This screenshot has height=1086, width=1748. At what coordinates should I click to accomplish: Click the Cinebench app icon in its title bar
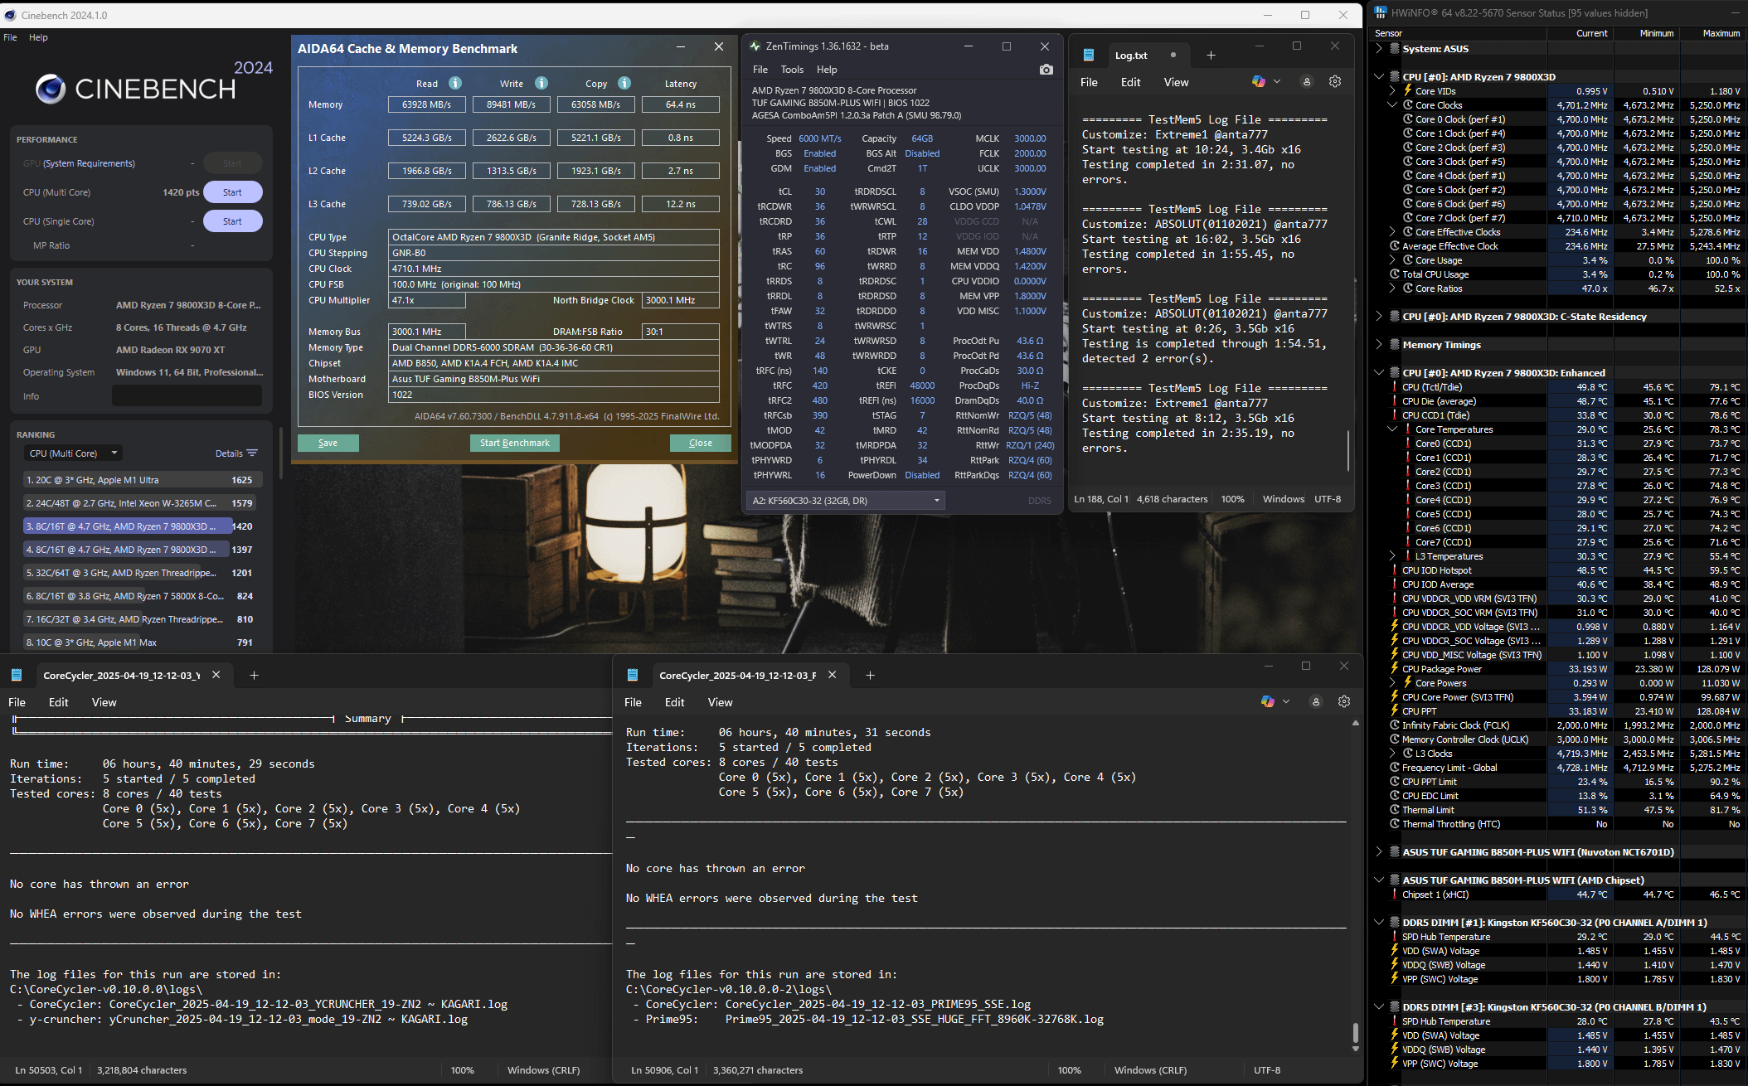pyautogui.click(x=10, y=15)
